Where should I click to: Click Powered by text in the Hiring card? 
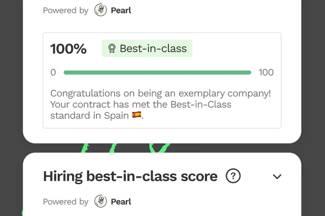(x=65, y=202)
